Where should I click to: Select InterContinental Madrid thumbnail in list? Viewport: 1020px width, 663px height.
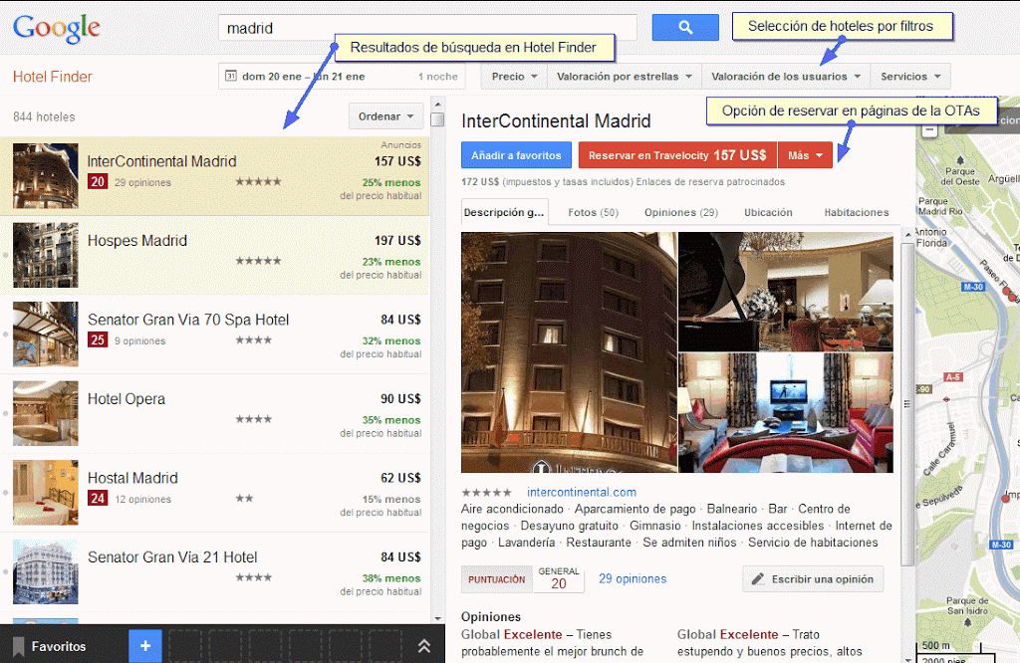46,176
